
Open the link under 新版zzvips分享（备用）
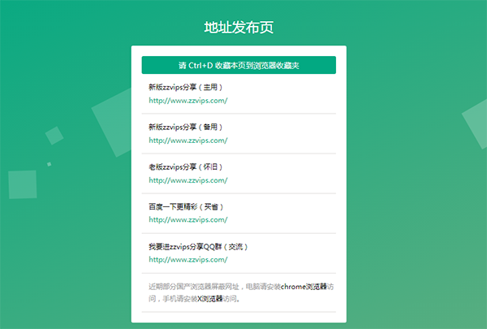click(188, 141)
